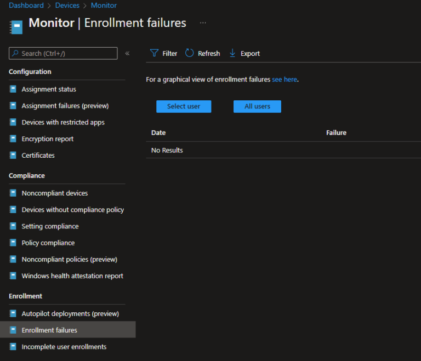The image size is (421, 361).
Task: Go to Dashboard breadcrumb
Action: pos(26,5)
